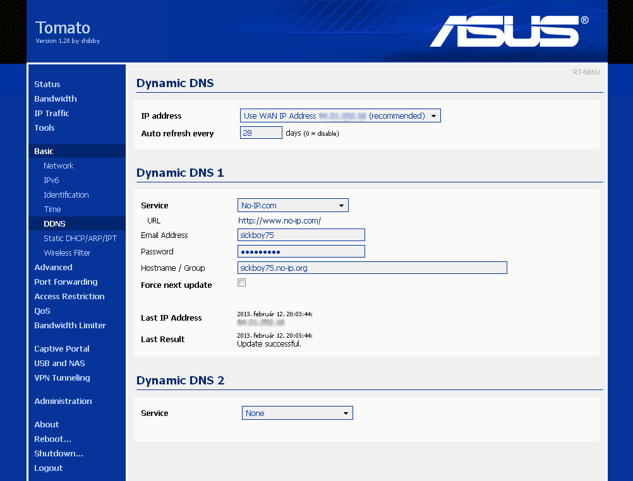The image size is (633, 481).
Task: Open the Wireless Filter page
Action: [x=67, y=253]
